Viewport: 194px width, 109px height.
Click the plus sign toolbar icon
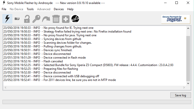(66, 19)
